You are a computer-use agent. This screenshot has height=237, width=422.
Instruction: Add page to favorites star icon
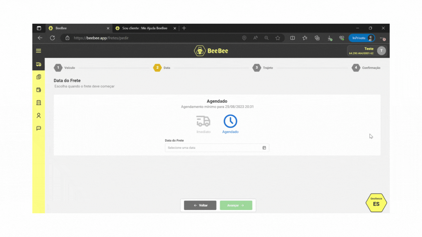coord(278,38)
